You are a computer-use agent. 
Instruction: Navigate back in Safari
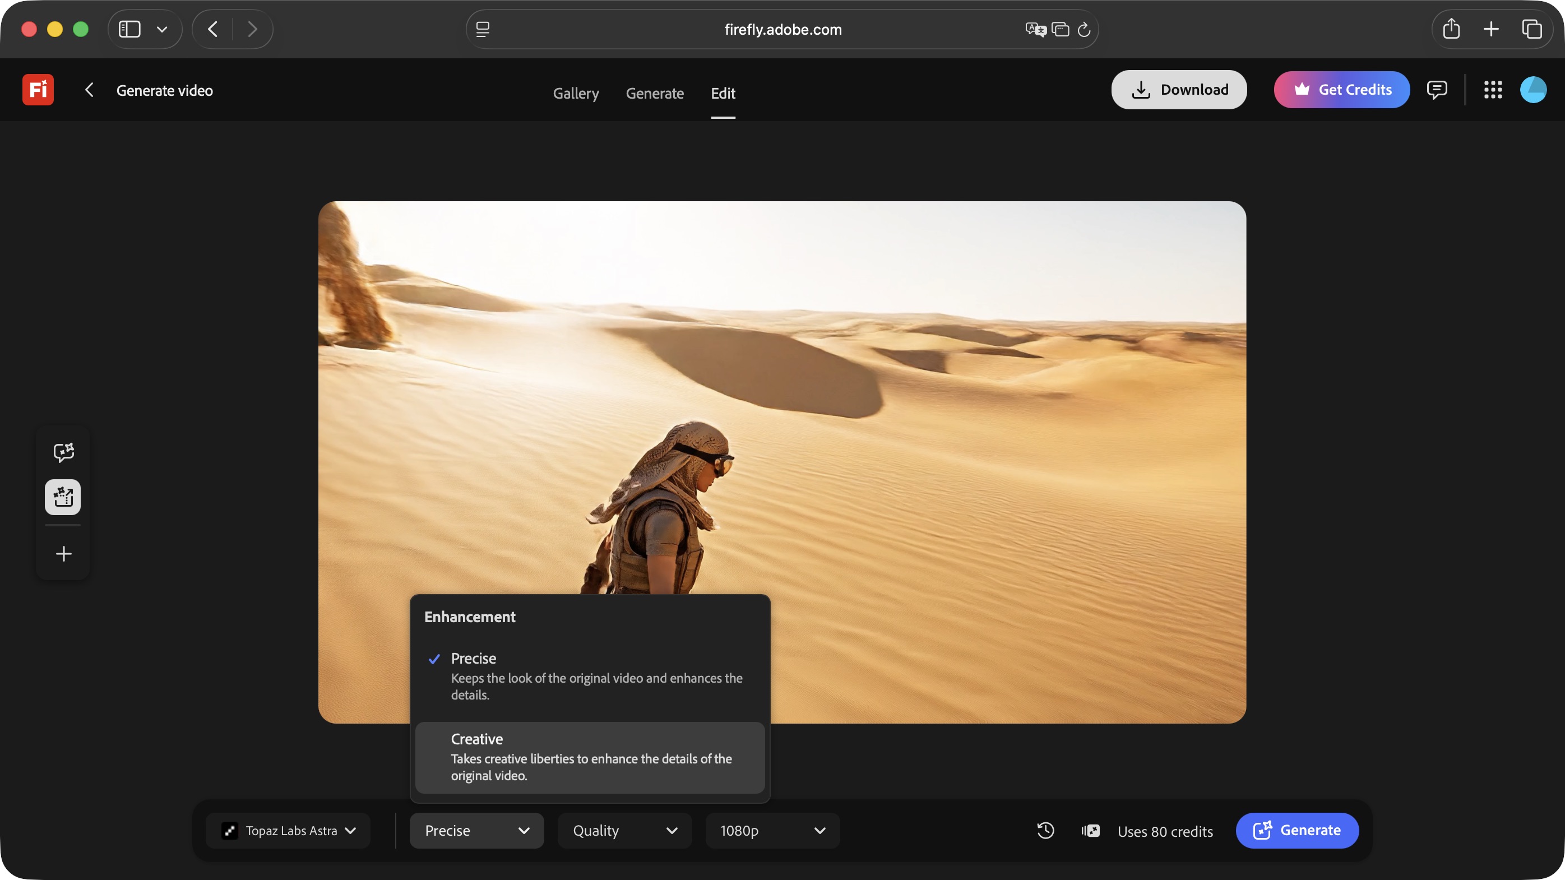pos(212,29)
